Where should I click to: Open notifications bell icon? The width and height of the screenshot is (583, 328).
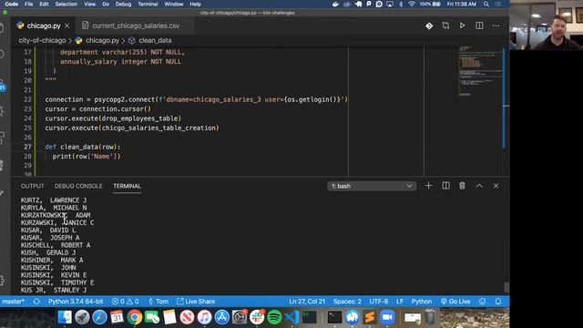click(498, 302)
